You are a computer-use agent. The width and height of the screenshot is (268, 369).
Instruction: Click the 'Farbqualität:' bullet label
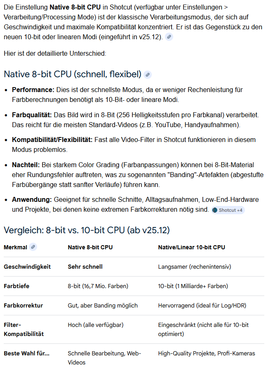(32, 115)
